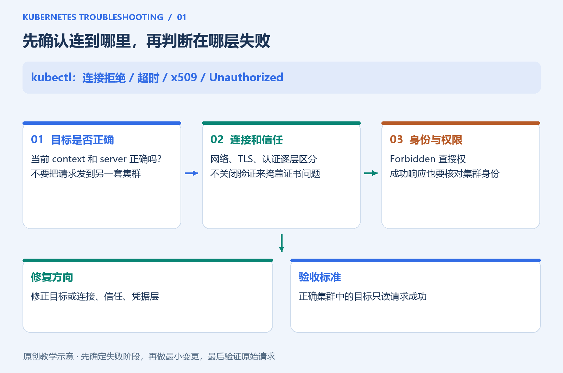This screenshot has width=563, height=373.
Task: Click the text '不要把请求发到另一套集群'
Action: point(86,173)
